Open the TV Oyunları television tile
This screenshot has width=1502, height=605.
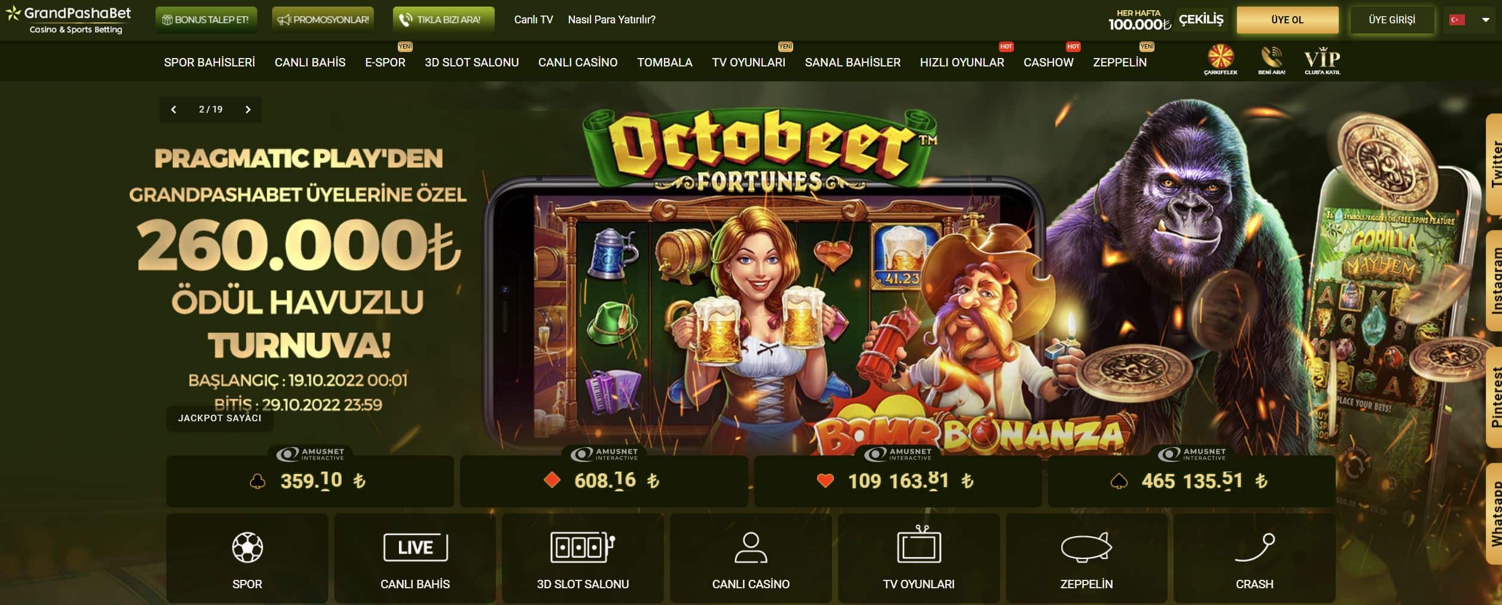click(x=919, y=558)
